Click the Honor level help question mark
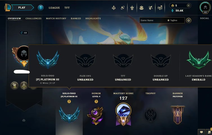Screen dimensions: 212x135 (96, 102)
